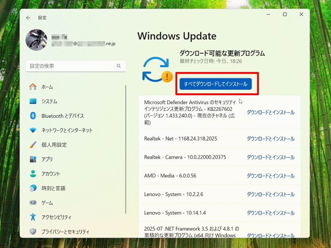
Task: Open the 個人用設定 paintbrush icon
Action: (33, 145)
